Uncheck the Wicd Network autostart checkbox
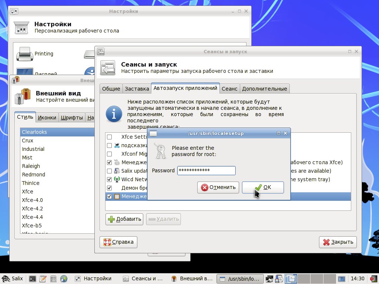 [x=110, y=179]
